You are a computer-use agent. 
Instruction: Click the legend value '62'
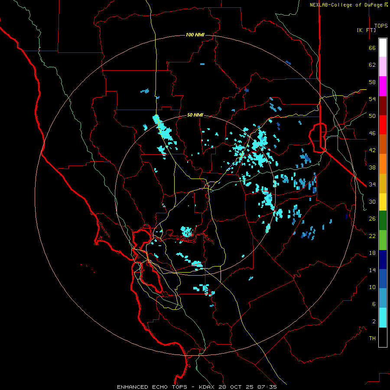[372, 65]
